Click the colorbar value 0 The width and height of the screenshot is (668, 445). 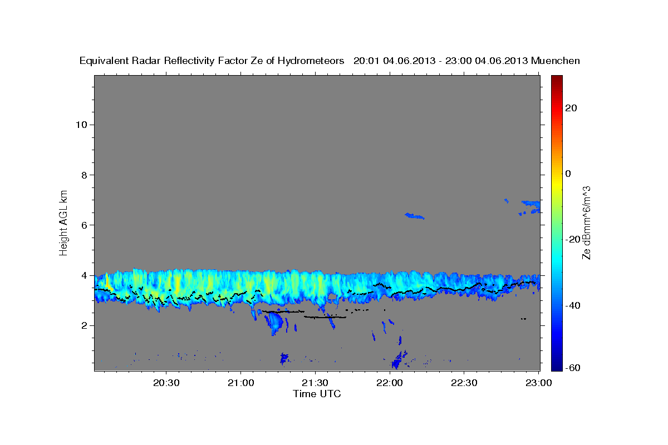(569, 174)
